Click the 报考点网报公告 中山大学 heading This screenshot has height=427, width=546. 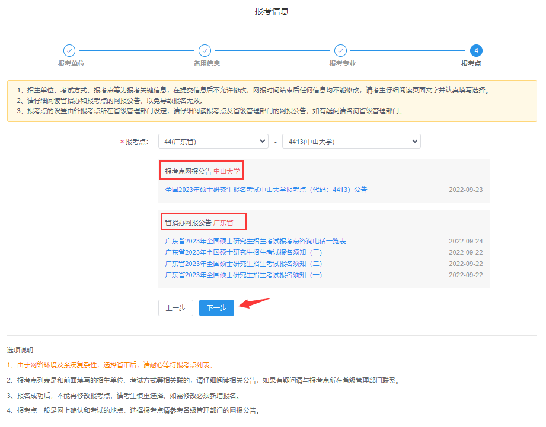point(202,171)
